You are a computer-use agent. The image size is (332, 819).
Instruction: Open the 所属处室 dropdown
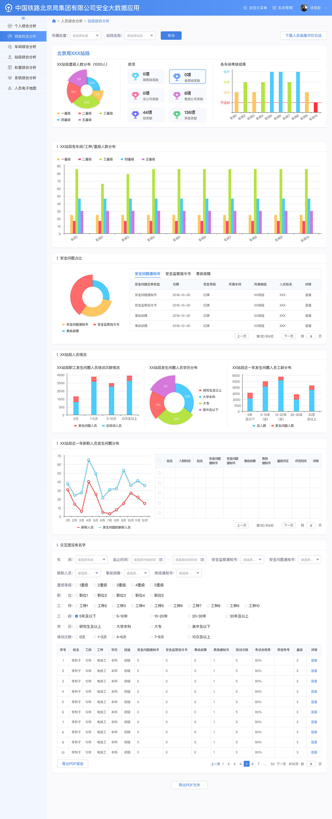click(86, 36)
